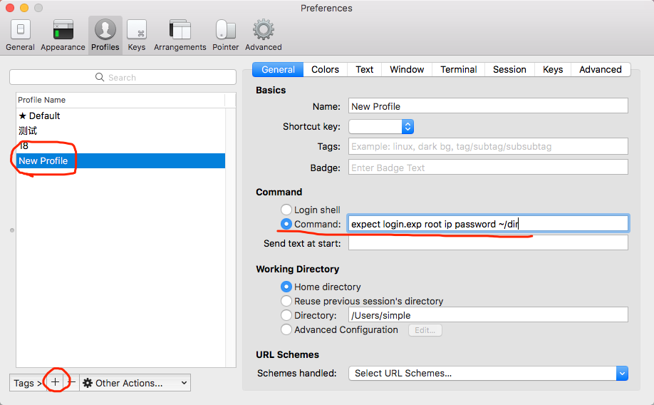
Task: Switch to the Text tab
Action: tap(365, 70)
